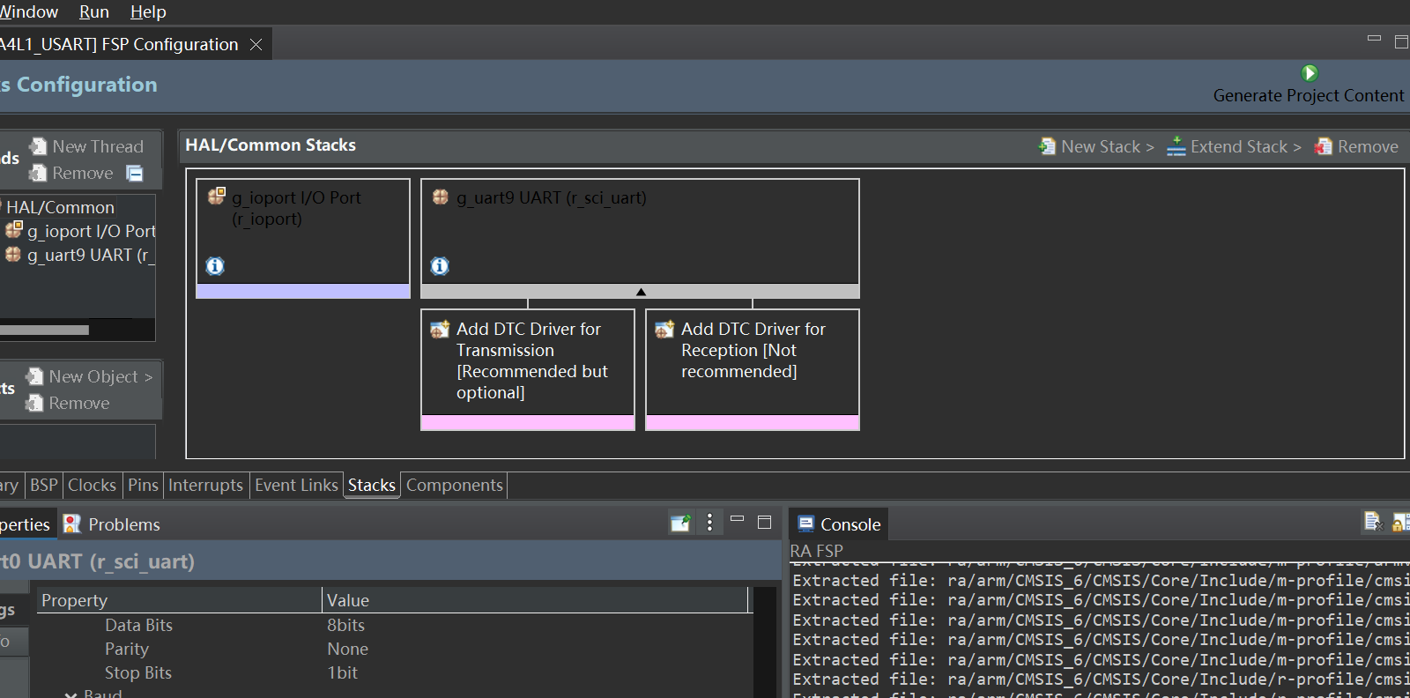Switch to the Pins tab
The width and height of the screenshot is (1410, 698).
(x=143, y=485)
